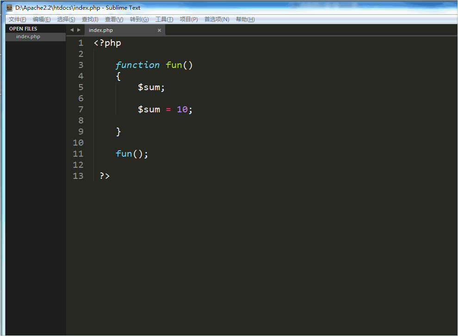Click line number 3 in the gutter
The image size is (458, 336).
point(81,65)
